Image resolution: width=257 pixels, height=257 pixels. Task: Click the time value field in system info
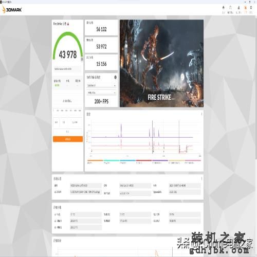pyautogui.click(x=185, y=186)
